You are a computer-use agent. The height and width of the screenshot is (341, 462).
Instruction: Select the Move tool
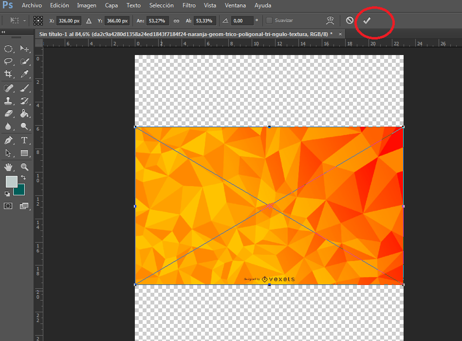point(24,49)
